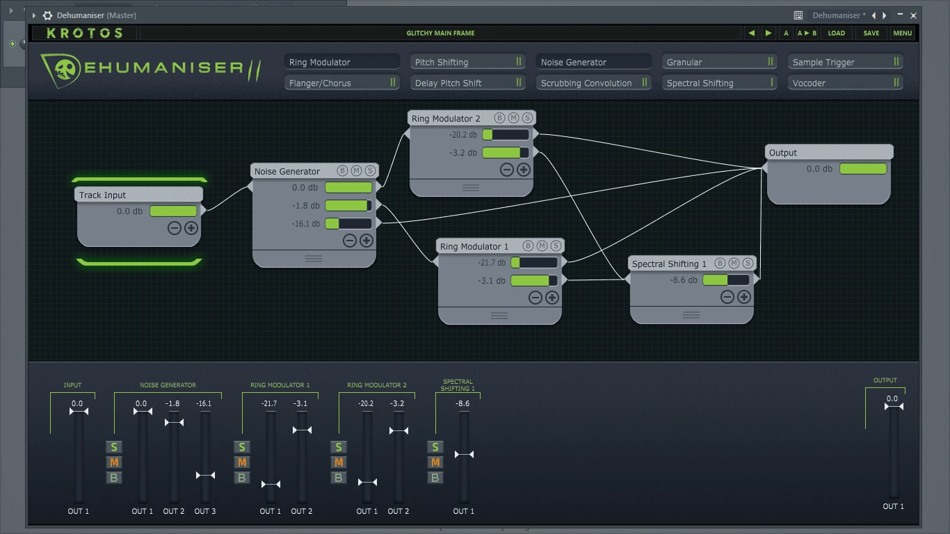This screenshot has height=534, width=950.
Task: Add an output to Ring Modulator 1 node
Action: [552, 298]
